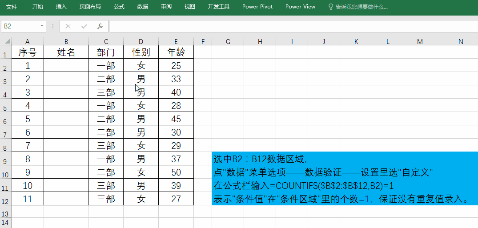Open the 数据 ribbon tab
Image resolution: width=478 pixels, height=228 pixels.
[x=143, y=7]
